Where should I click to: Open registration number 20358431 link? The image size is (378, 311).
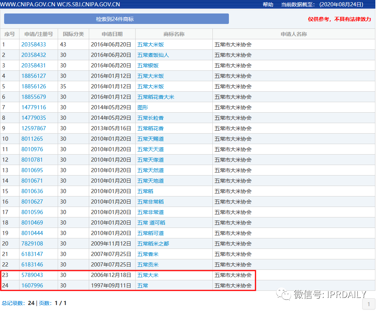(x=33, y=65)
